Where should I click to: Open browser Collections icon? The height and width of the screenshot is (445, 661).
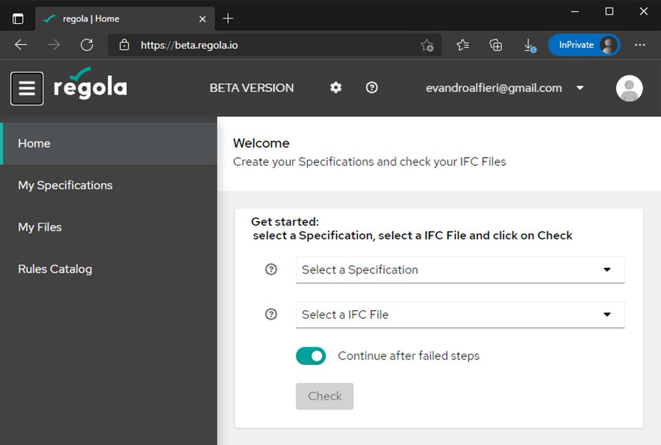coord(496,45)
